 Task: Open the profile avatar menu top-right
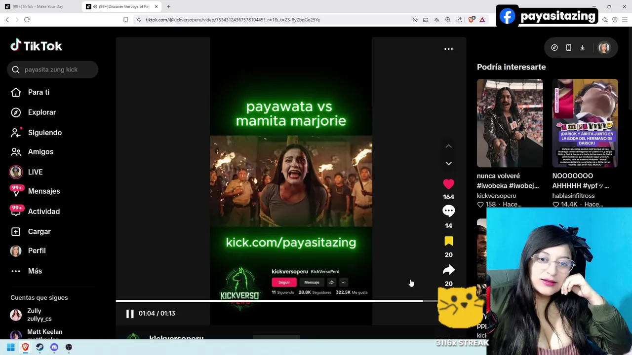(x=604, y=48)
